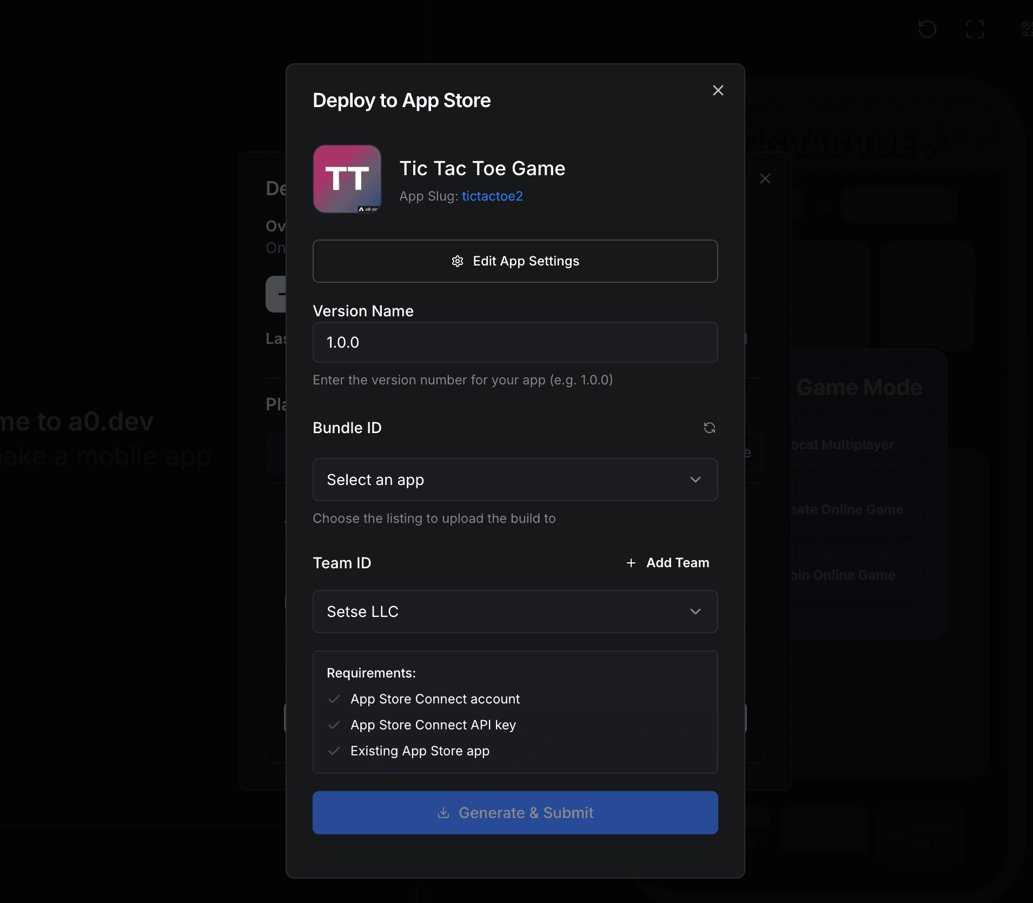Open Edit App Settings

pos(515,261)
